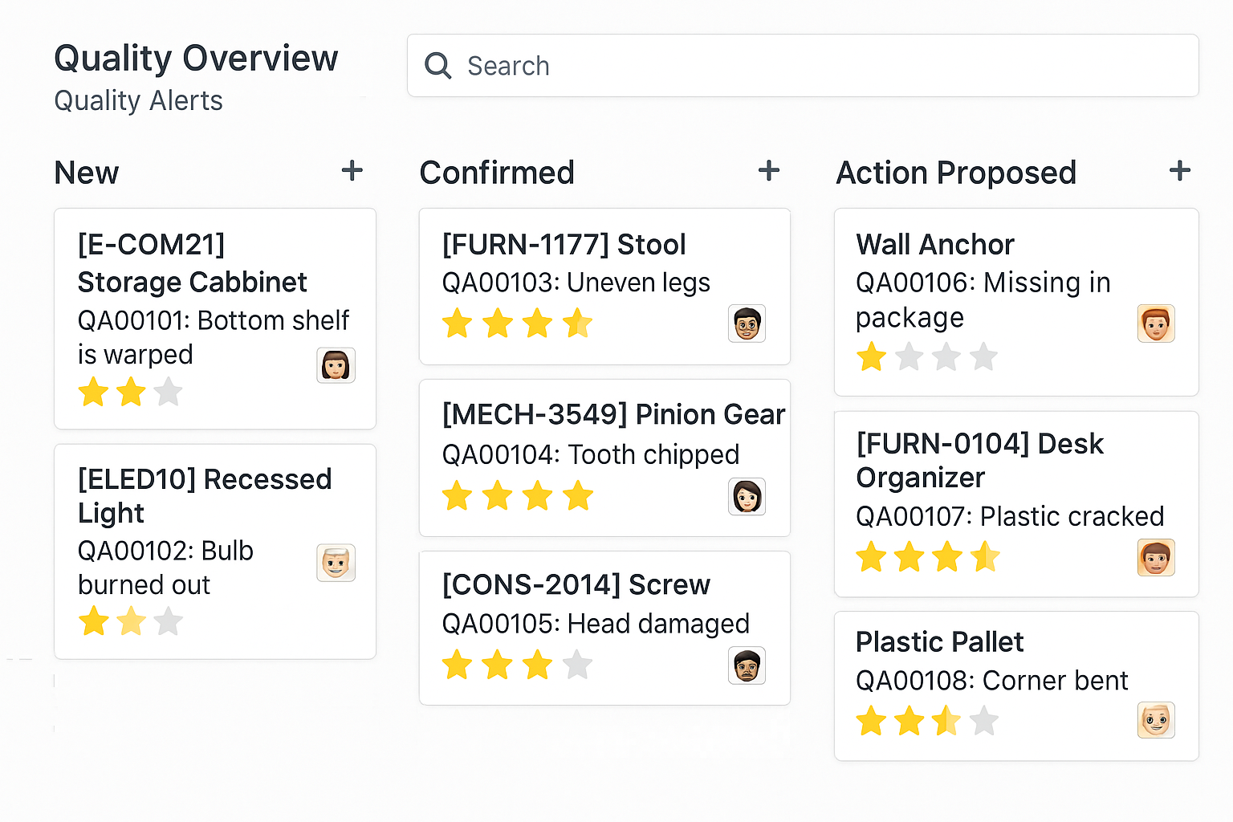
Task: Open the assignee avatar on QA00108 card
Action: 1156,720
